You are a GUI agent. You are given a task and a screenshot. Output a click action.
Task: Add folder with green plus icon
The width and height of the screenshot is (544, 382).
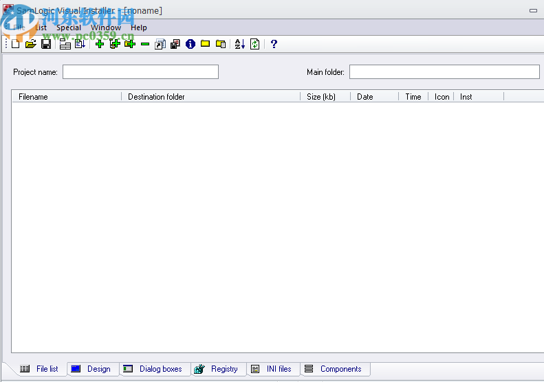tap(130, 44)
